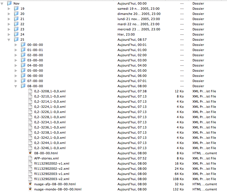This screenshot has width=227, height=195.
Task: Click the date 'Hier, 23:00'
Action: tap(126, 34)
